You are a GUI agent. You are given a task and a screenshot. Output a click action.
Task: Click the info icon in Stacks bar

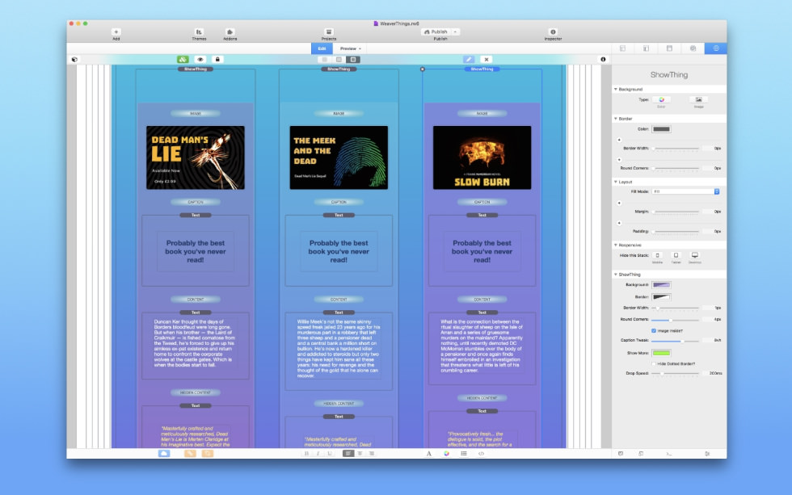tap(603, 60)
